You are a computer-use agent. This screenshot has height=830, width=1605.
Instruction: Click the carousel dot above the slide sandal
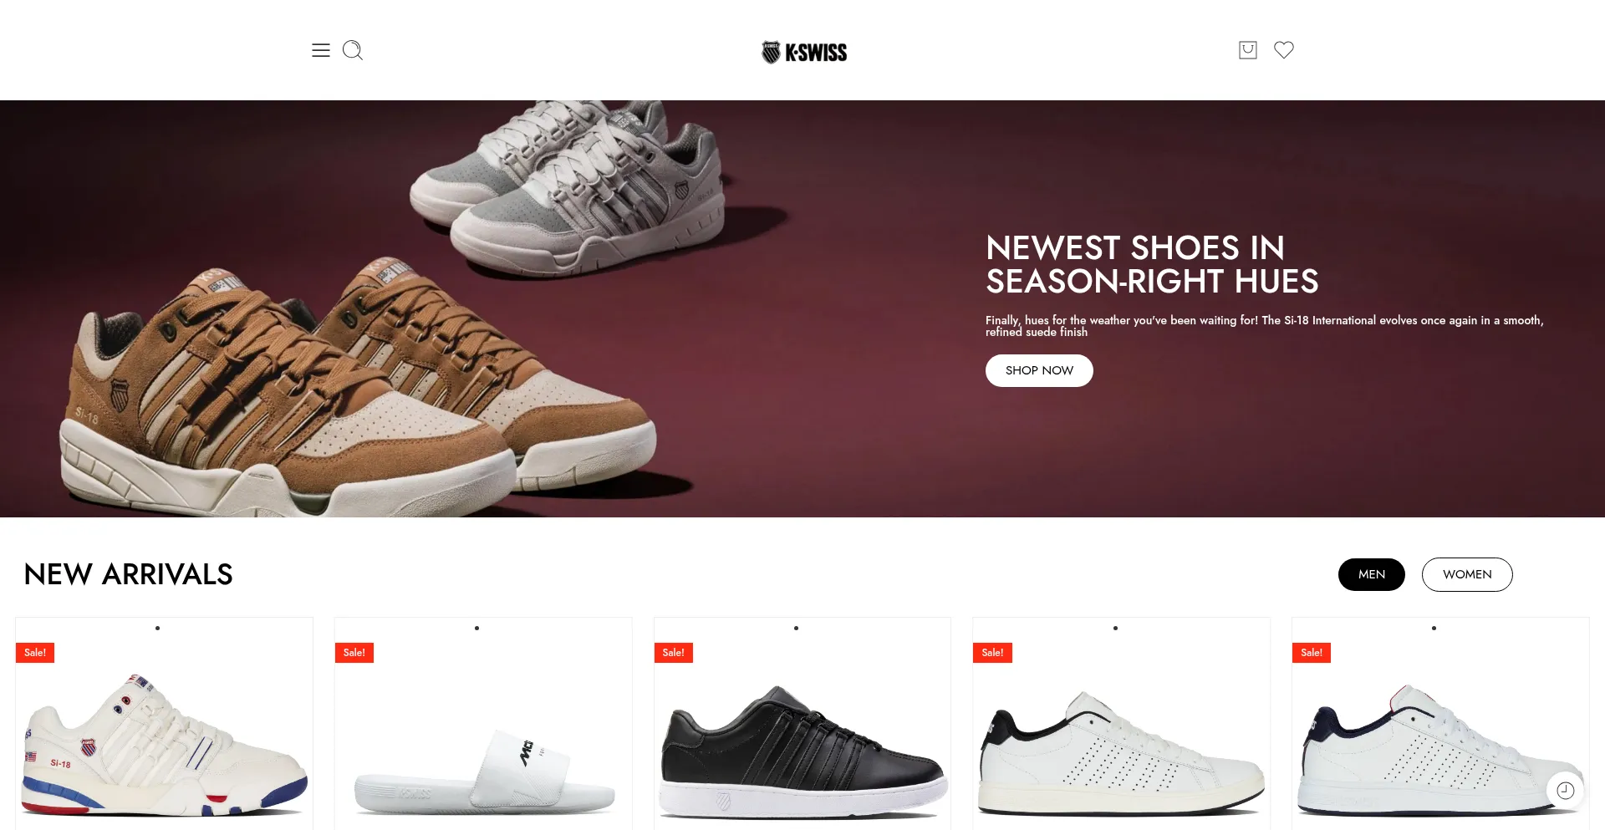coord(476,628)
